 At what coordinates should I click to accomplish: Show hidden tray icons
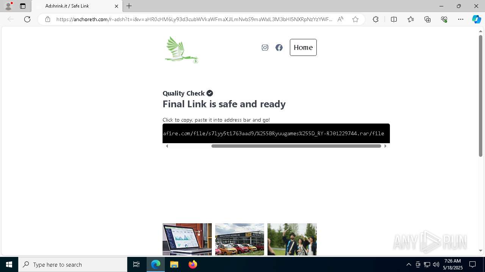coord(408,264)
